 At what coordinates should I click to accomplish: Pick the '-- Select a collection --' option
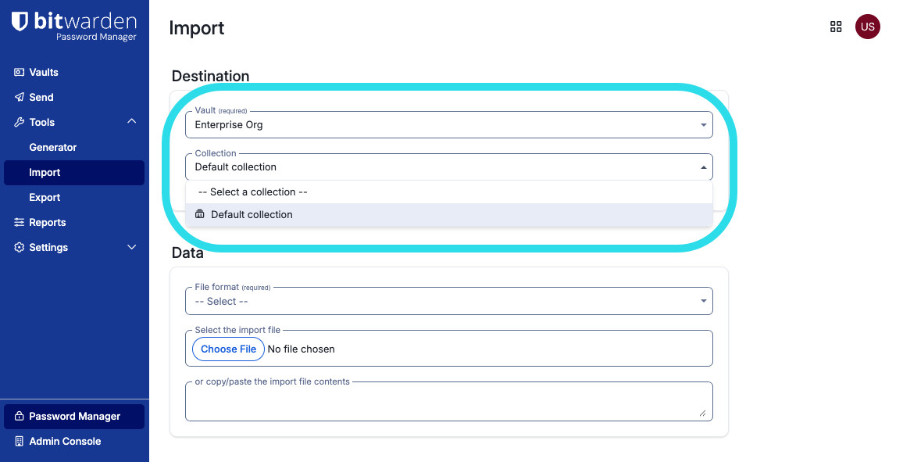click(x=252, y=192)
